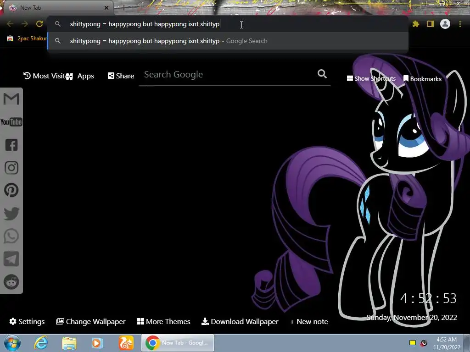Viewport: 470px width, 352px height.
Task: Open Chrome side panel icon
Action: tap(431, 24)
